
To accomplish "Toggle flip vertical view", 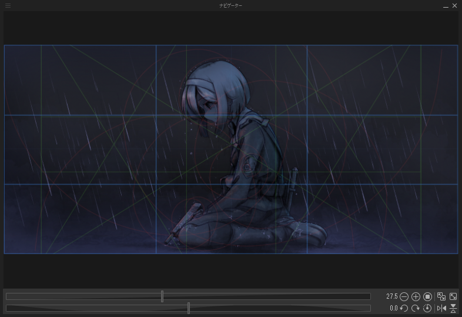I will [453, 308].
